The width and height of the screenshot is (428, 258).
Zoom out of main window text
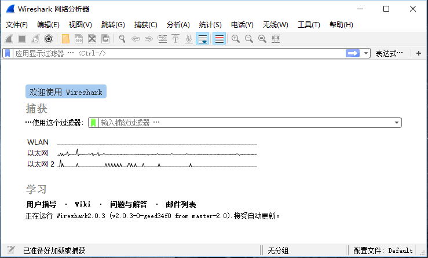point(249,39)
